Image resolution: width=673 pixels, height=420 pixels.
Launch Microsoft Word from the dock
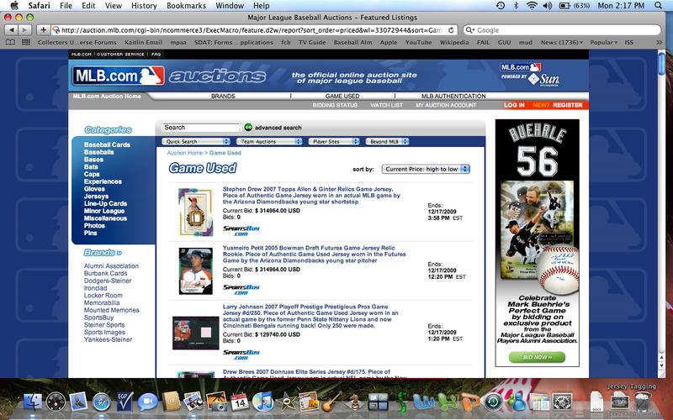coord(423,402)
